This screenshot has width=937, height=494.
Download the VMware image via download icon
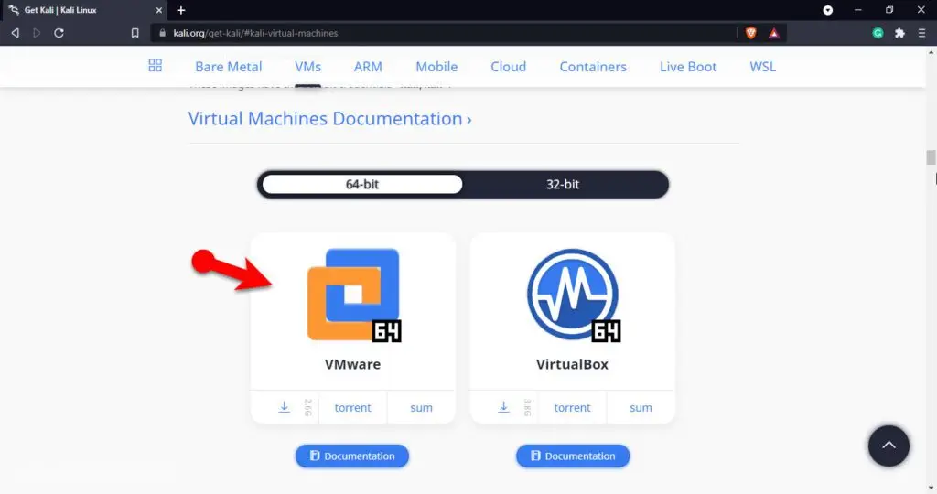[285, 407]
